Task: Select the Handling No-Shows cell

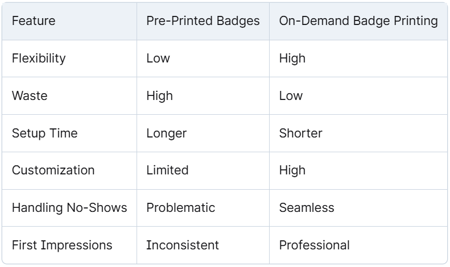Action: click(x=69, y=208)
